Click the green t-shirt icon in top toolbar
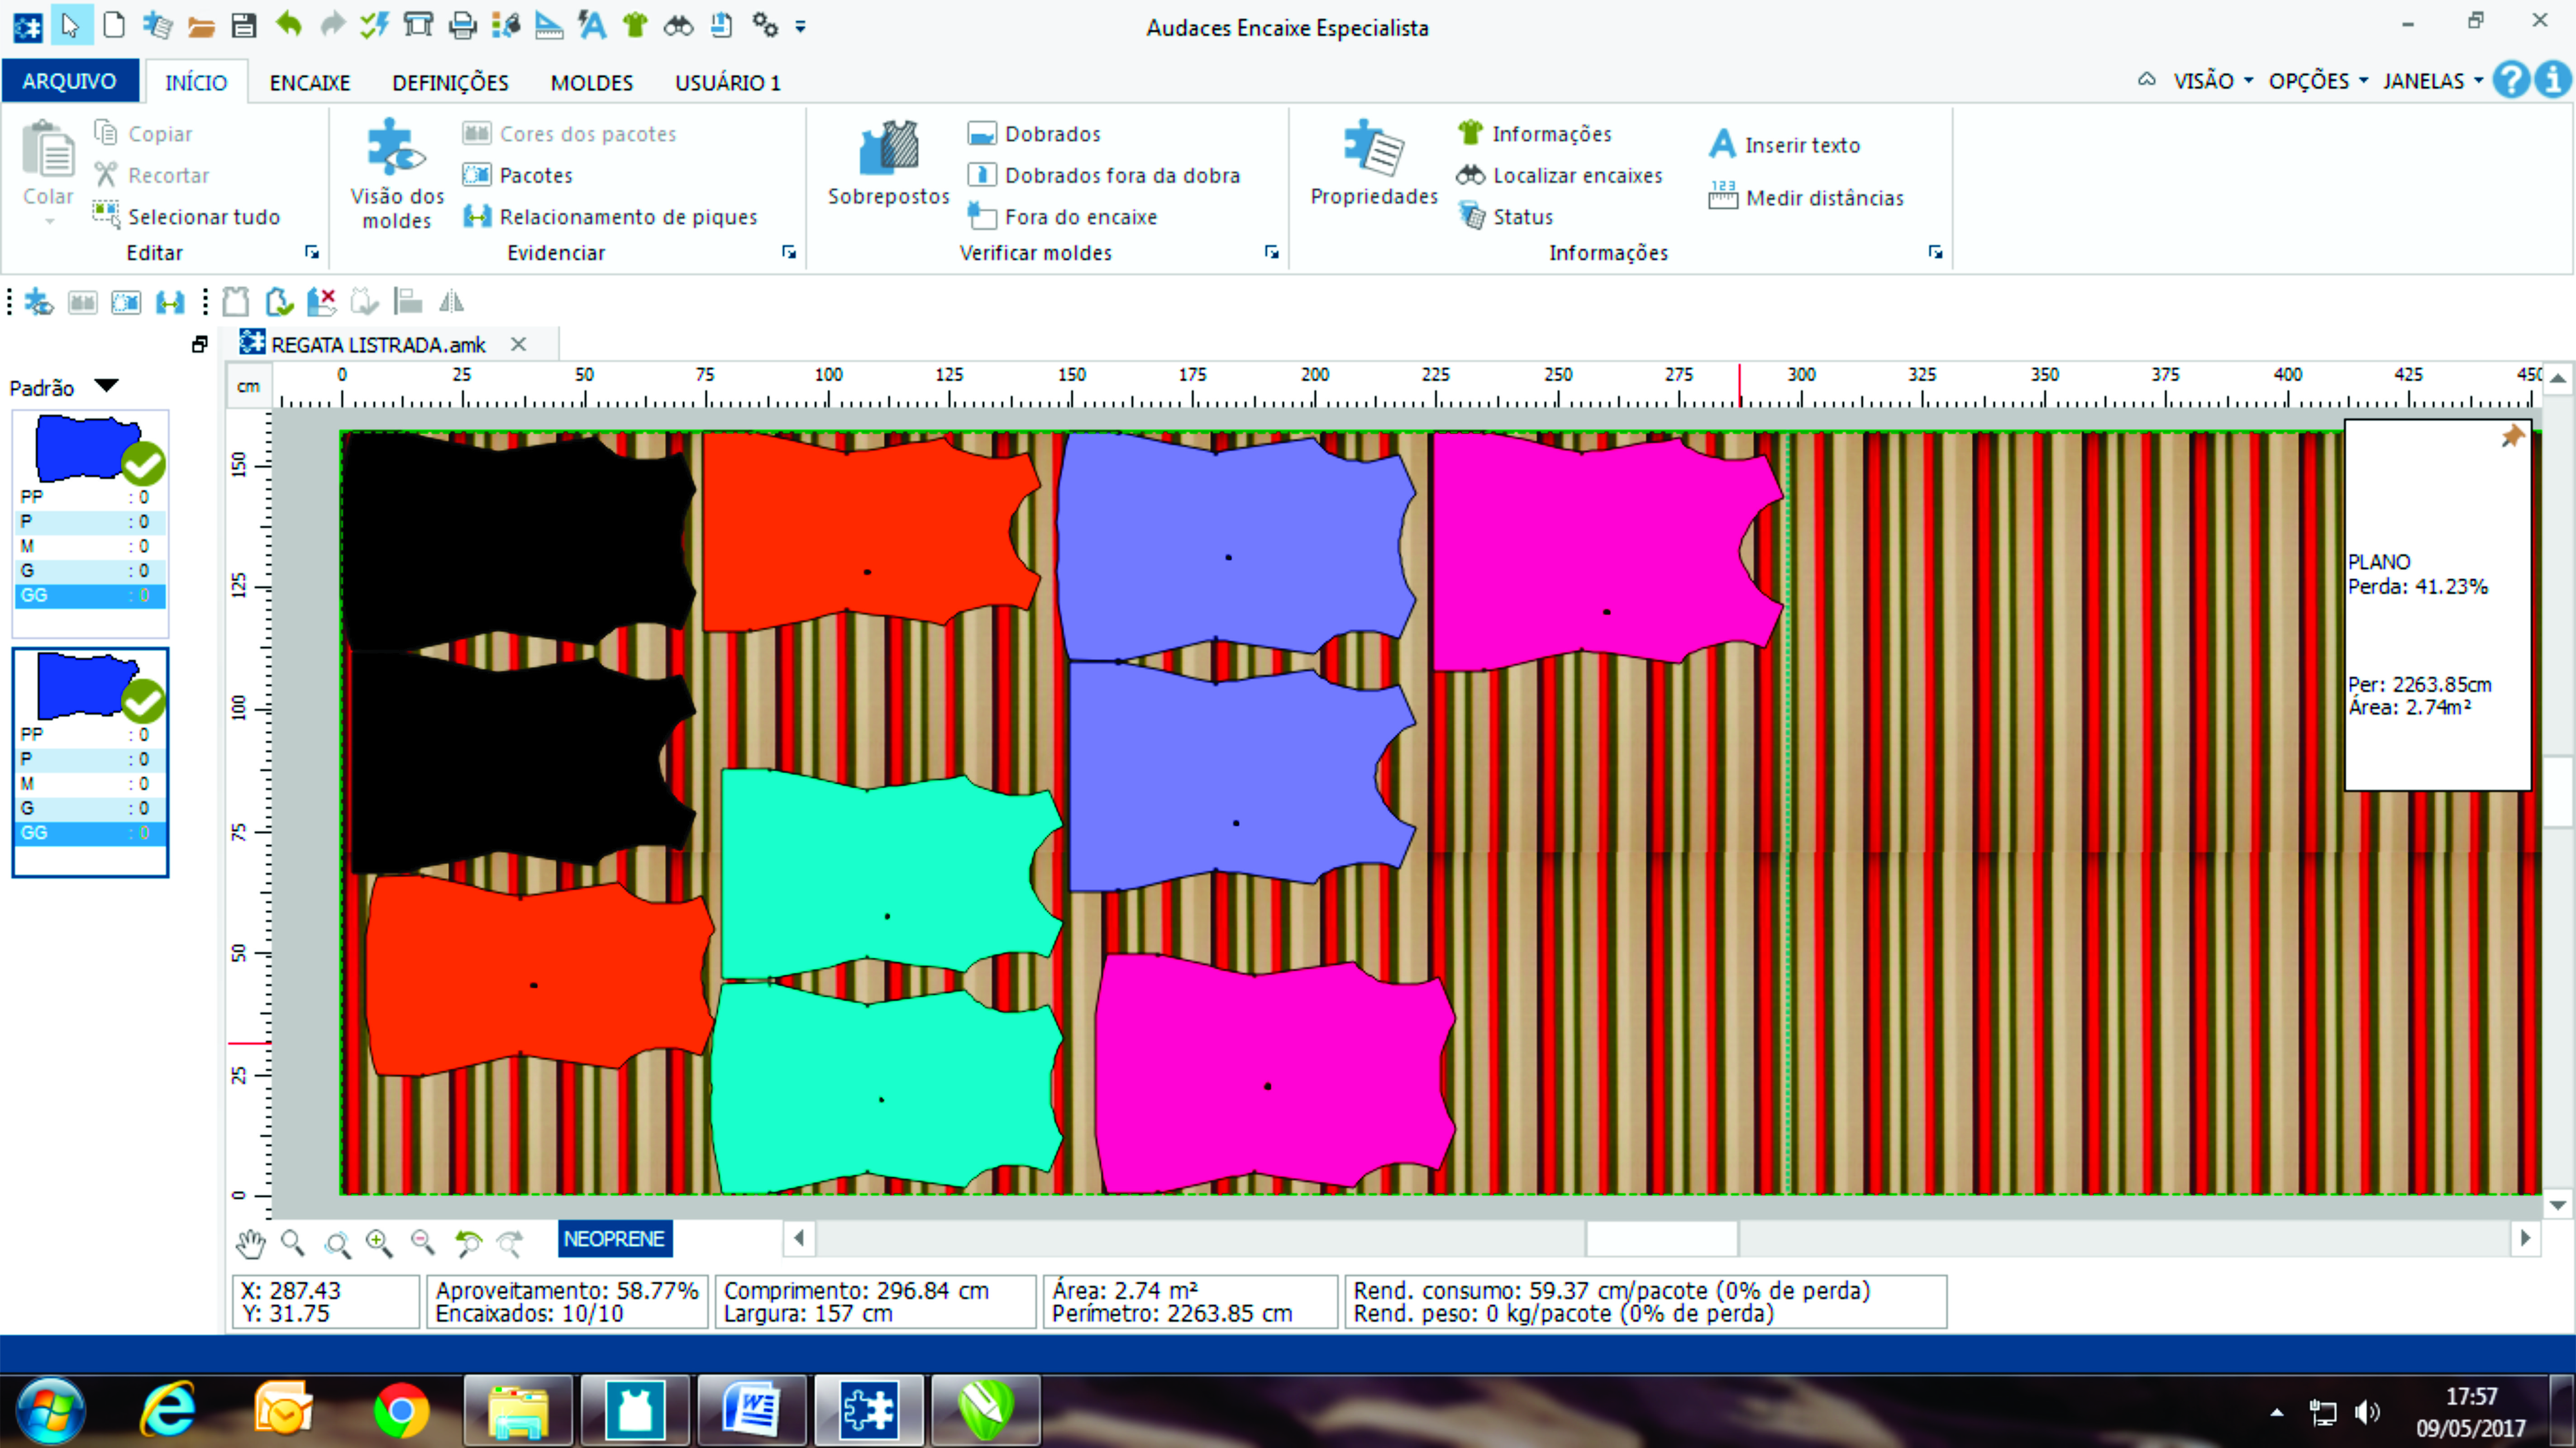 pyautogui.click(x=635, y=25)
